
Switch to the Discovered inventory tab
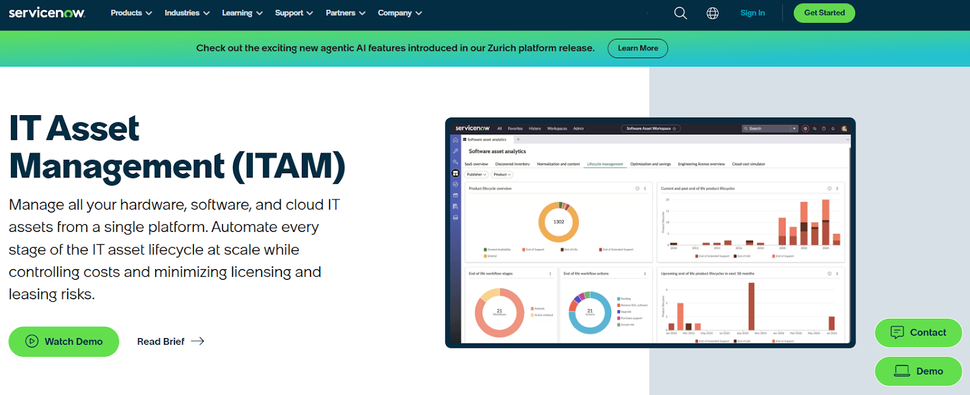[x=512, y=164]
